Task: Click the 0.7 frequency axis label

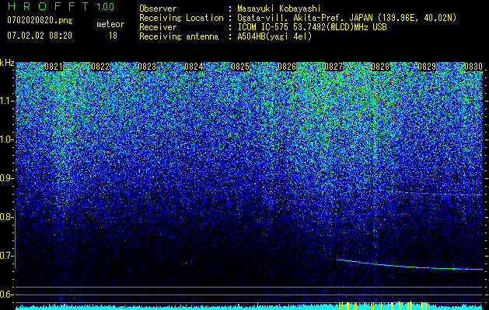Action: pos(6,256)
